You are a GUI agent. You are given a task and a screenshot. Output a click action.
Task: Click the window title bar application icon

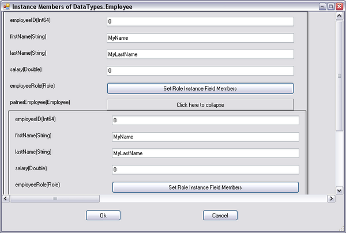(6, 6)
